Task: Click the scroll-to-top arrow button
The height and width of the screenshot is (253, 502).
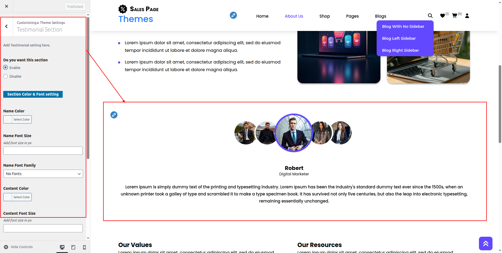Action: coord(486,243)
